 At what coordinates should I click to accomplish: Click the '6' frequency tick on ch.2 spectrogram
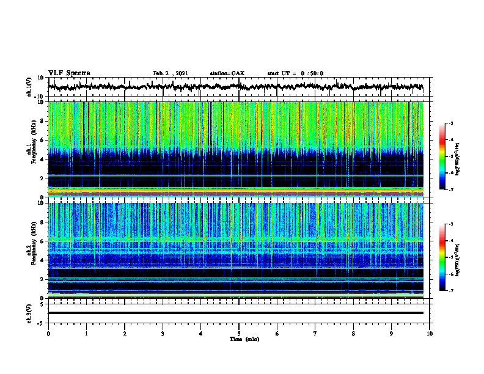(x=42, y=241)
